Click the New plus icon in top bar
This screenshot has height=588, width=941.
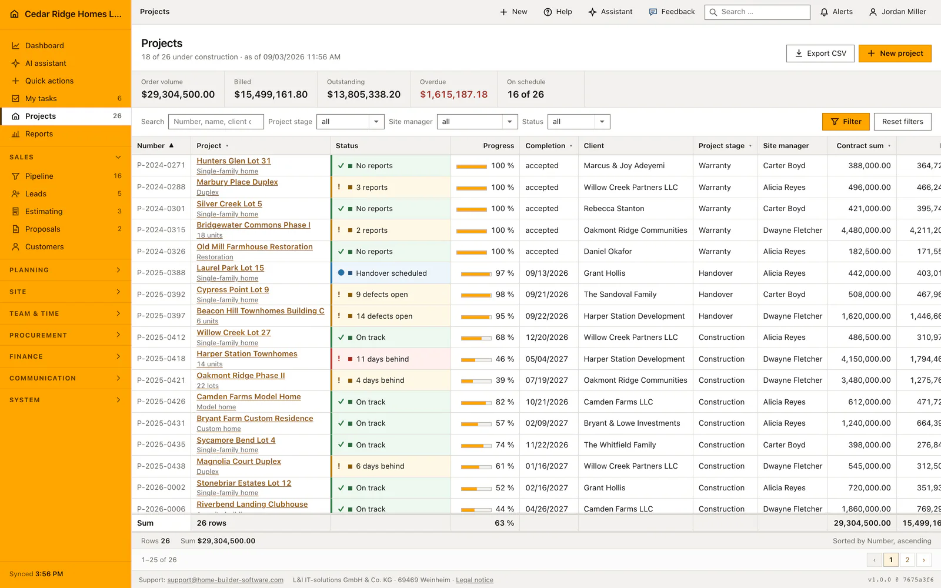tap(513, 12)
